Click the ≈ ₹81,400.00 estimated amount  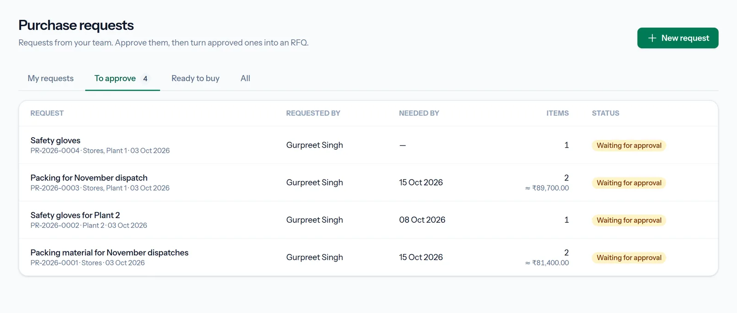pyautogui.click(x=547, y=263)
